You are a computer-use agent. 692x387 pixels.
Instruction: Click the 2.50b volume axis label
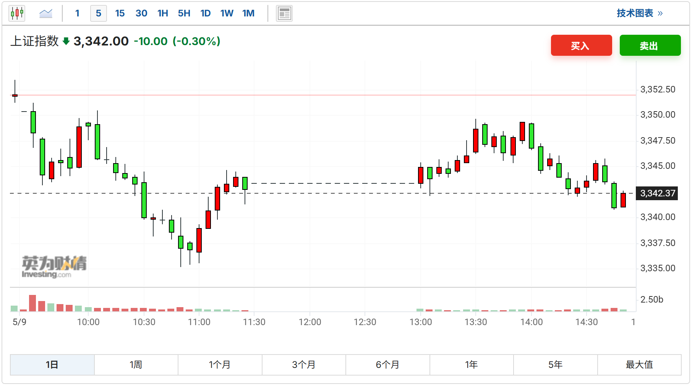(651, 300)
